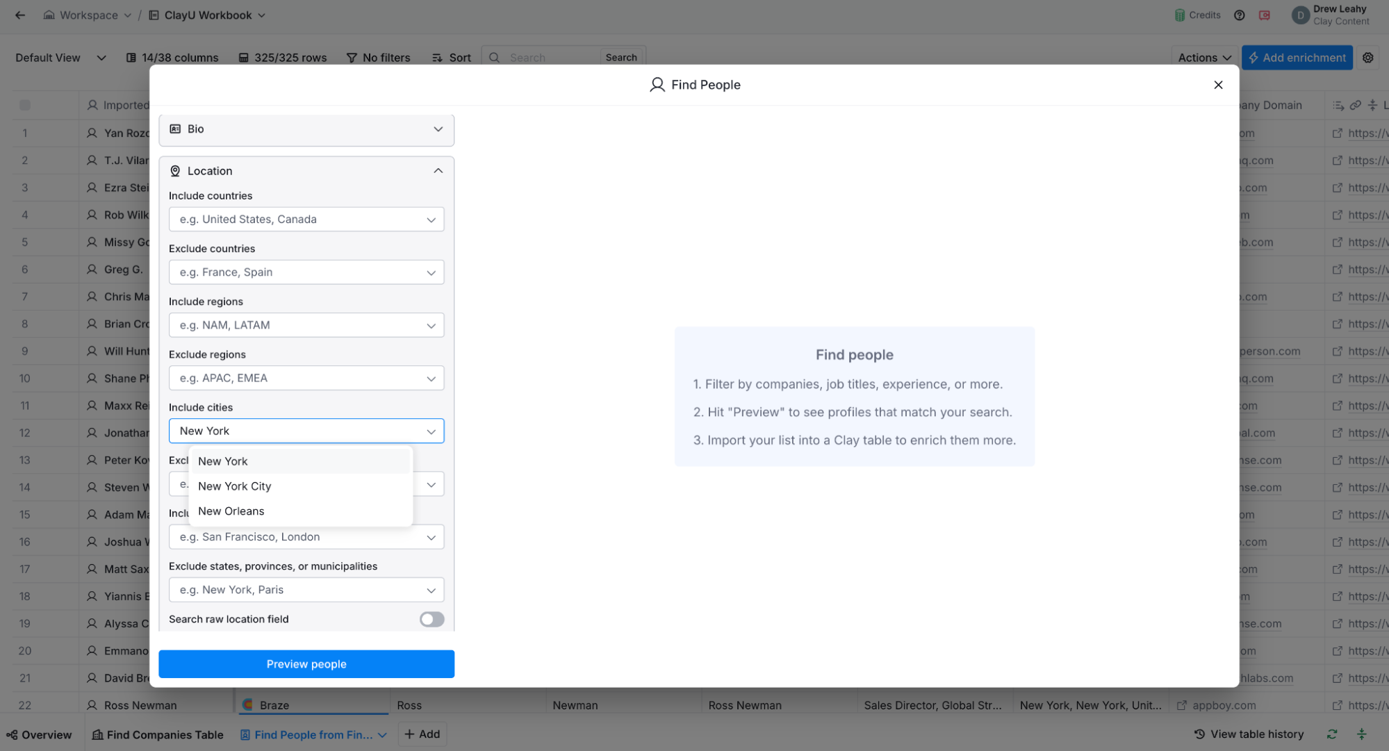Open the help question mark icon

pyautogui.click(x=1239, y=15)
